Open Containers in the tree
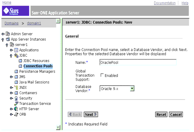 point(28,93)
